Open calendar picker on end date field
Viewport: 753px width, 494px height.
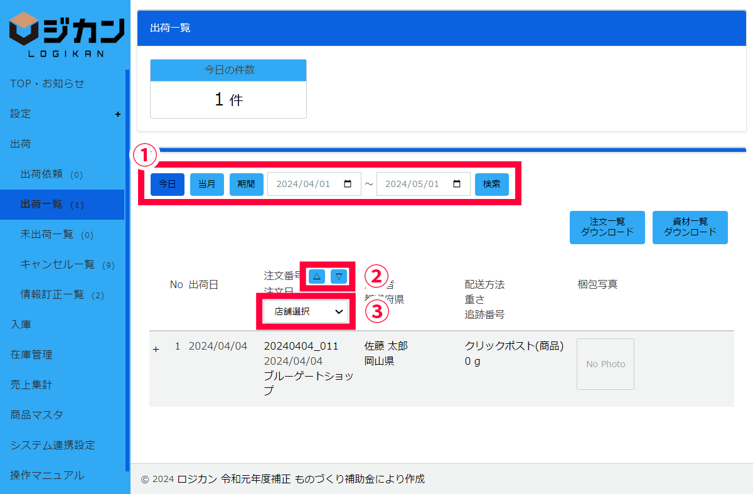coord(457,184)
